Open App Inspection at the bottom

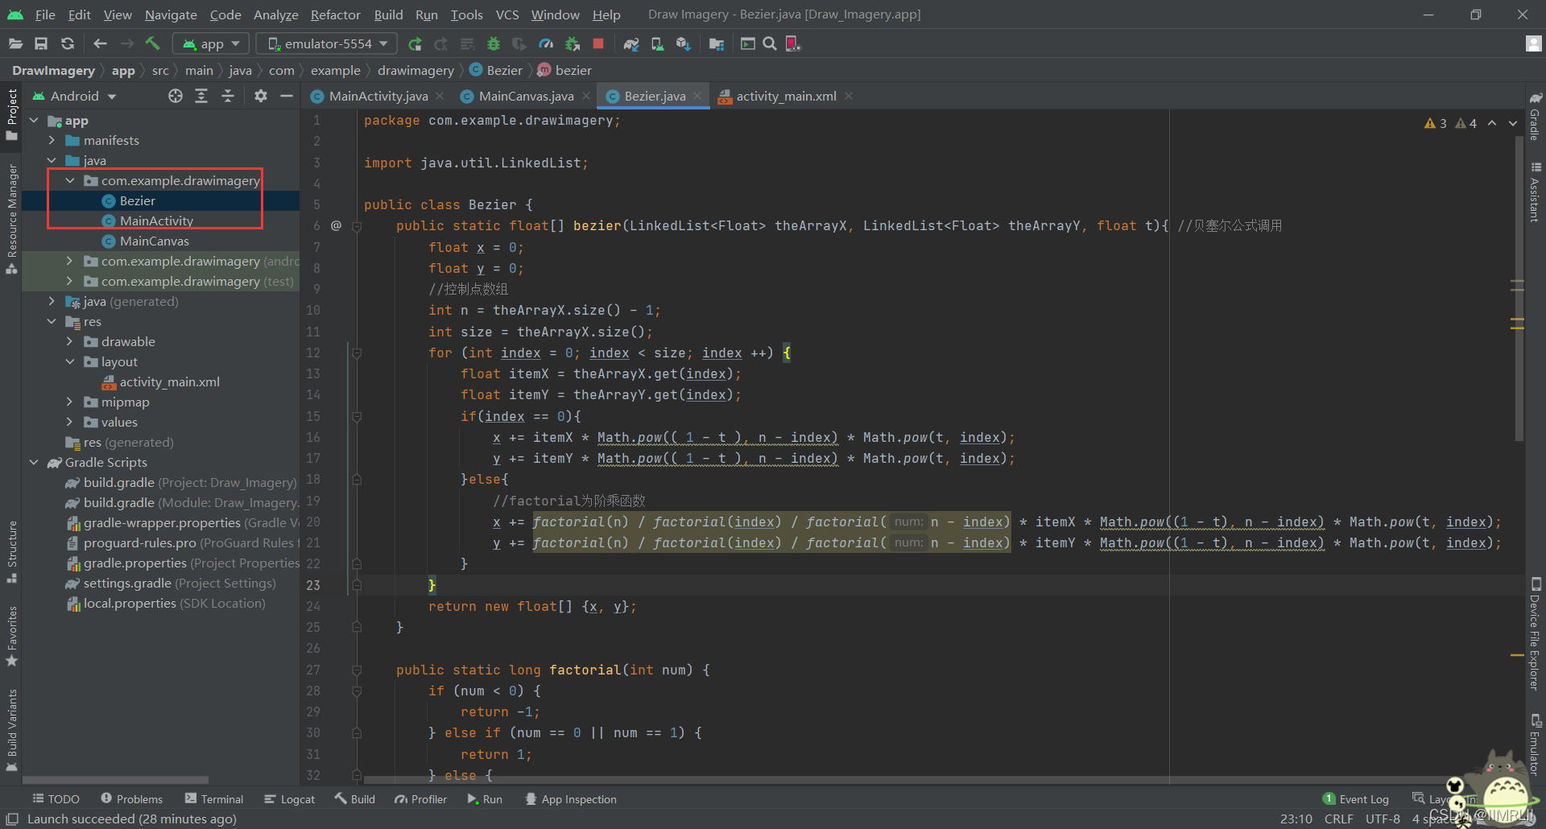(x=571, y=798)
